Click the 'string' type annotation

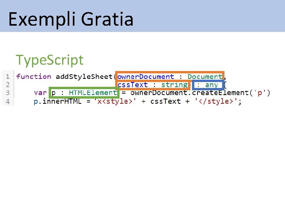(x=174, y=84)
